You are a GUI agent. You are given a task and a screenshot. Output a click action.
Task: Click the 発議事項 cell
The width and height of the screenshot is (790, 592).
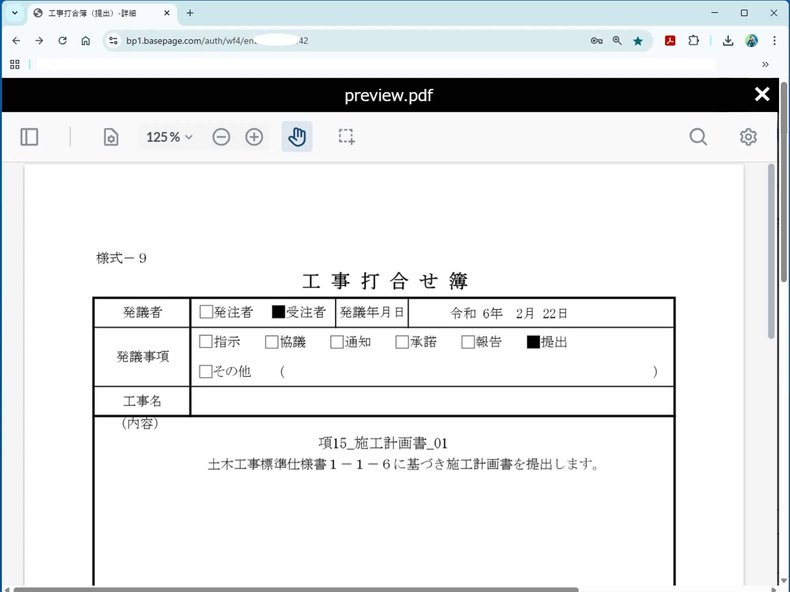click(x=142, y=357)
